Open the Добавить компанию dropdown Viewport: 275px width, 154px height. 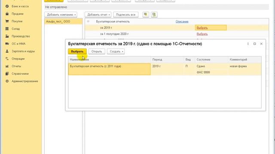61,15
